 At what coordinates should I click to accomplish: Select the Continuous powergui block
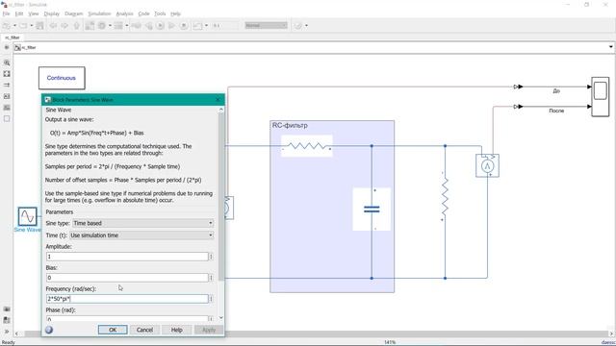click(x=62, y=78)
